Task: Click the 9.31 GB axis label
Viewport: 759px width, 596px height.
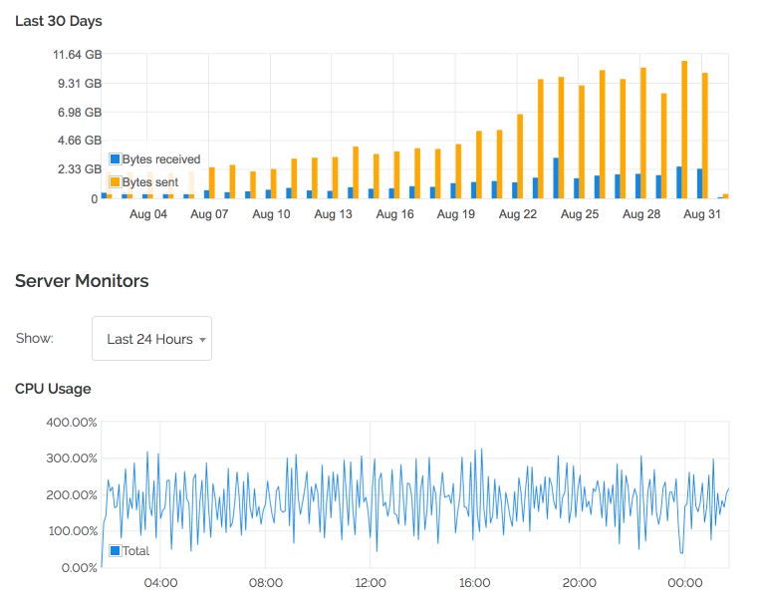Action: click(80, 84)
